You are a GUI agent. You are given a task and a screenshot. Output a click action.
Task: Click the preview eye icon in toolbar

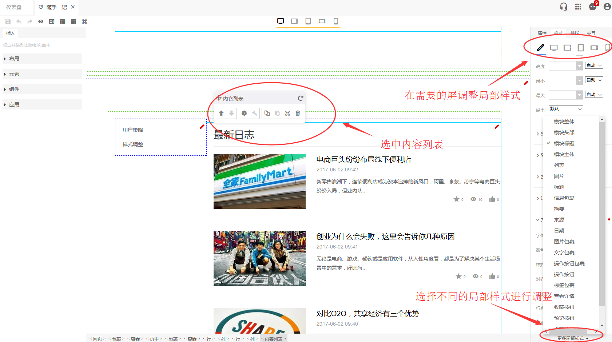coord(41,21)
